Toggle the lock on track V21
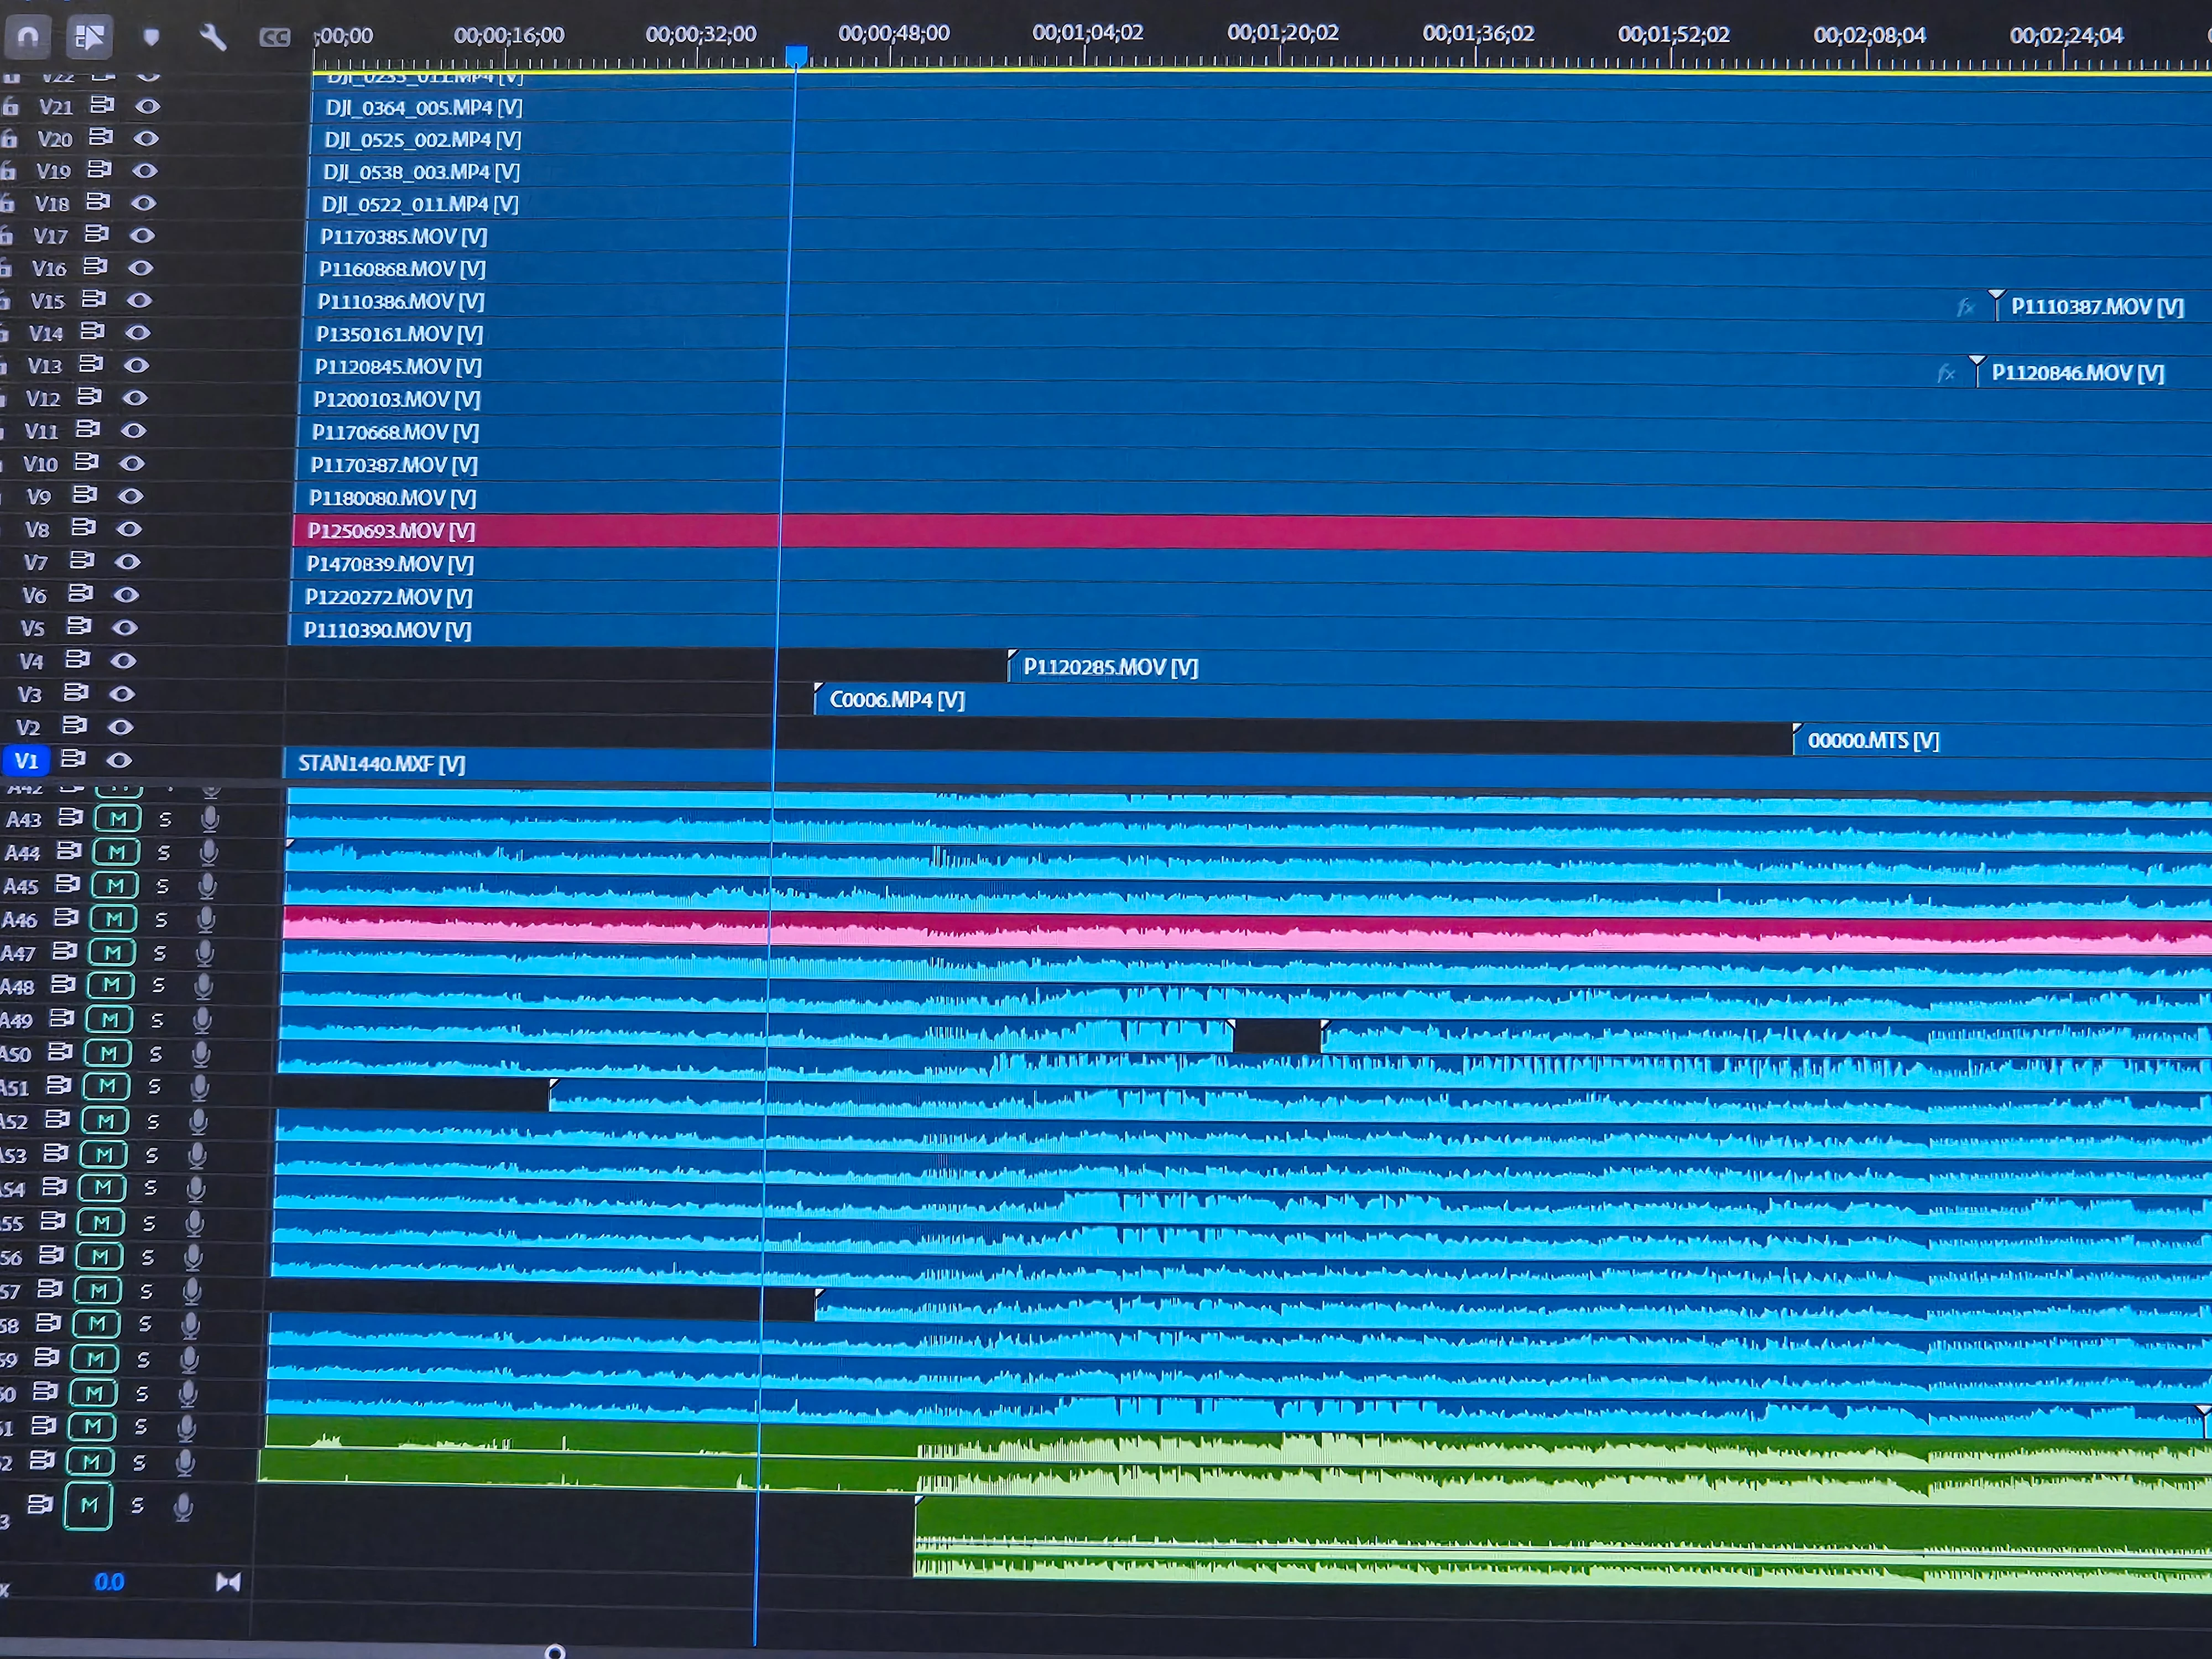2212x1659 pixels. coord(10,106)
